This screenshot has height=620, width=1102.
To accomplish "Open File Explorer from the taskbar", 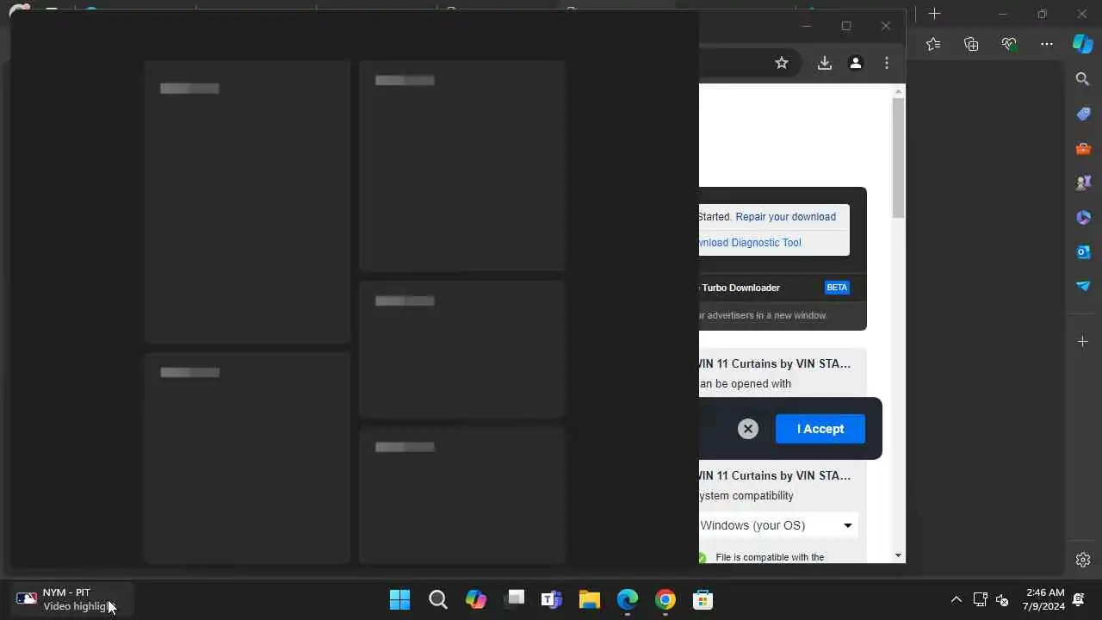I will [x=589, y=599].
